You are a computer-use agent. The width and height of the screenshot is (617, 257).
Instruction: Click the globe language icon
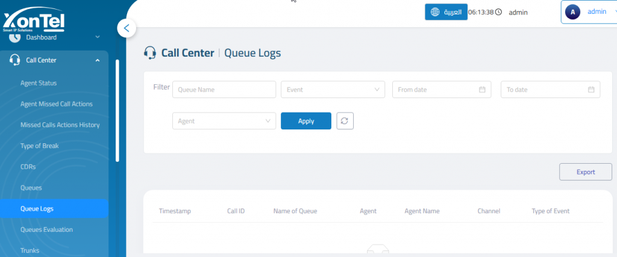tap(435, 12)
